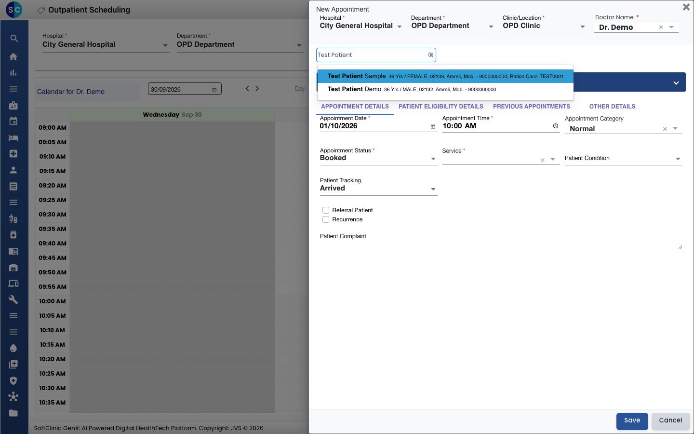The height and width of the screenshot is (434, 694).
Task: Switch to Appointment Details tab
Action: click(355, 107)
